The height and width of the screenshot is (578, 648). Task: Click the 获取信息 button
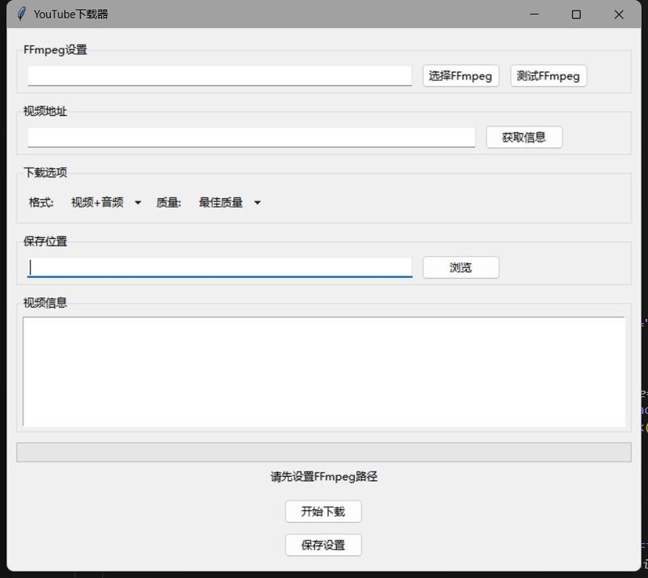point(524,137)
